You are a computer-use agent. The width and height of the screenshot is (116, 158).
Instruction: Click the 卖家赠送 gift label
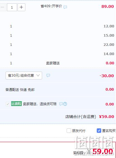53,63
